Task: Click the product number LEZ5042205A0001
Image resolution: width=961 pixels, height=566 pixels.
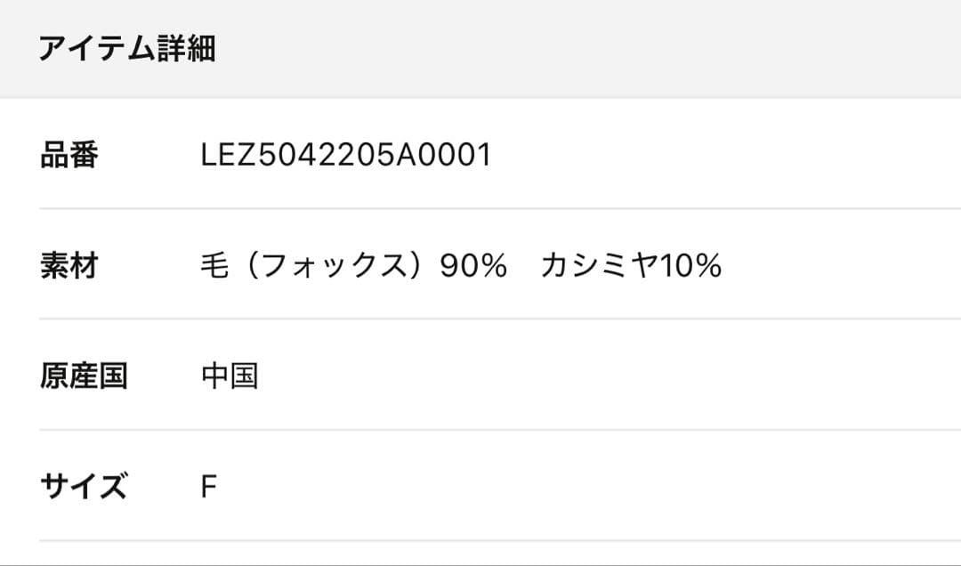Action: pyautogui.click(x=346, y=156)
